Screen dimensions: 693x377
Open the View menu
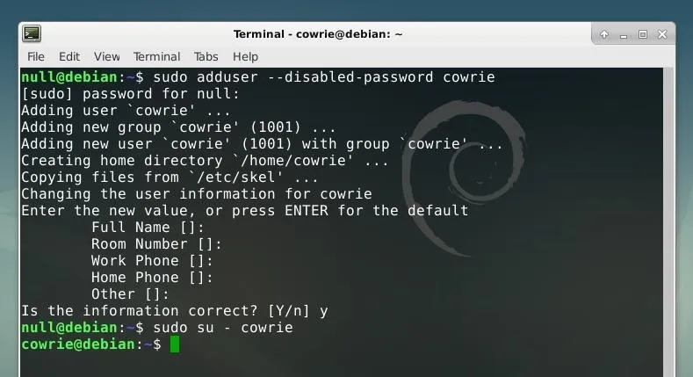[107, 57]
